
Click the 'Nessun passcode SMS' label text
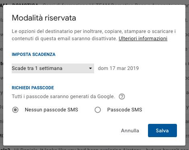click(x=51, y=110)
